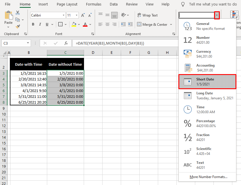
Task: Expand the font size dropdown showing 11
Action: 76,15
